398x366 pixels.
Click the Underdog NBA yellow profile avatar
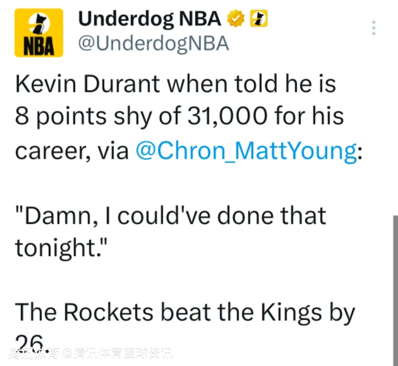(39, 33)
